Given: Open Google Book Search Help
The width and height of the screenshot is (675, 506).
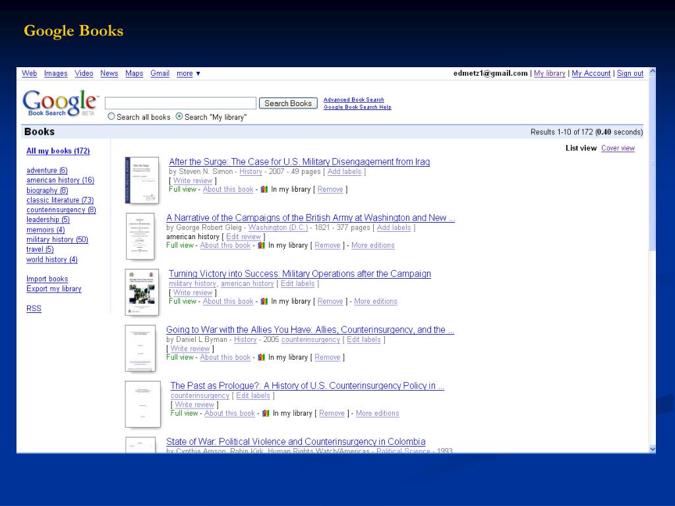Looking at the screenshot, I should pyautogui.click(x=357, y=107).
